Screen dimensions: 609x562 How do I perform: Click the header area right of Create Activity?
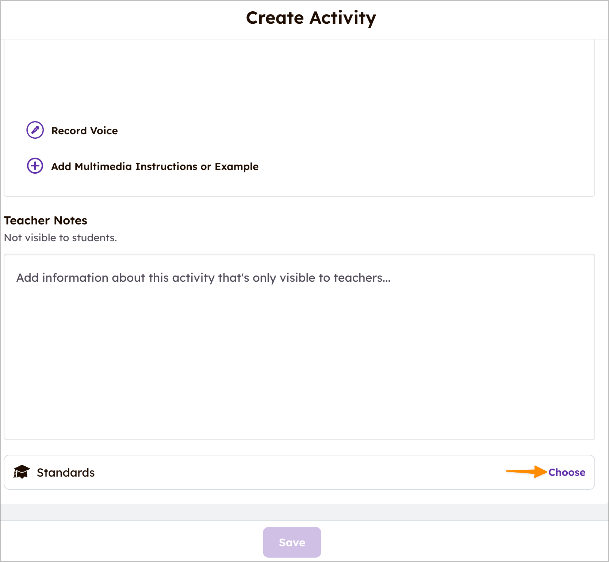[493, 18]
